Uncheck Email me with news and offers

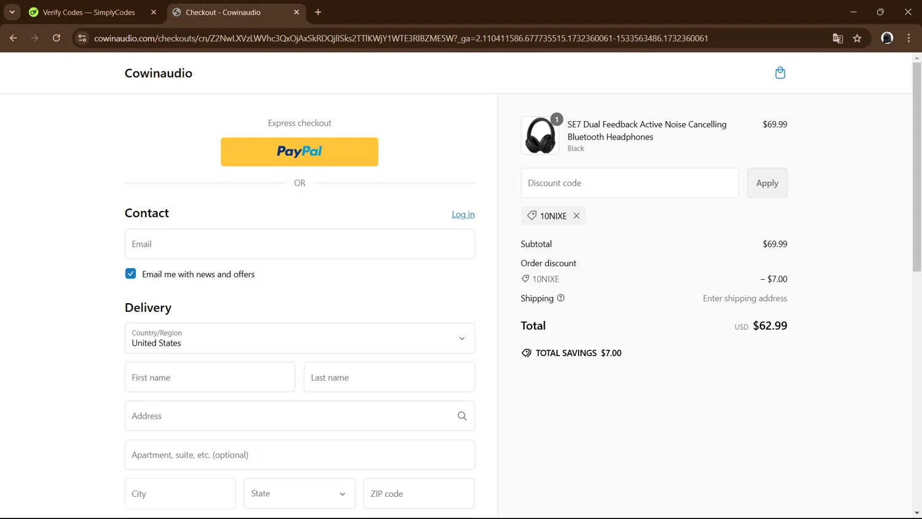130,274
